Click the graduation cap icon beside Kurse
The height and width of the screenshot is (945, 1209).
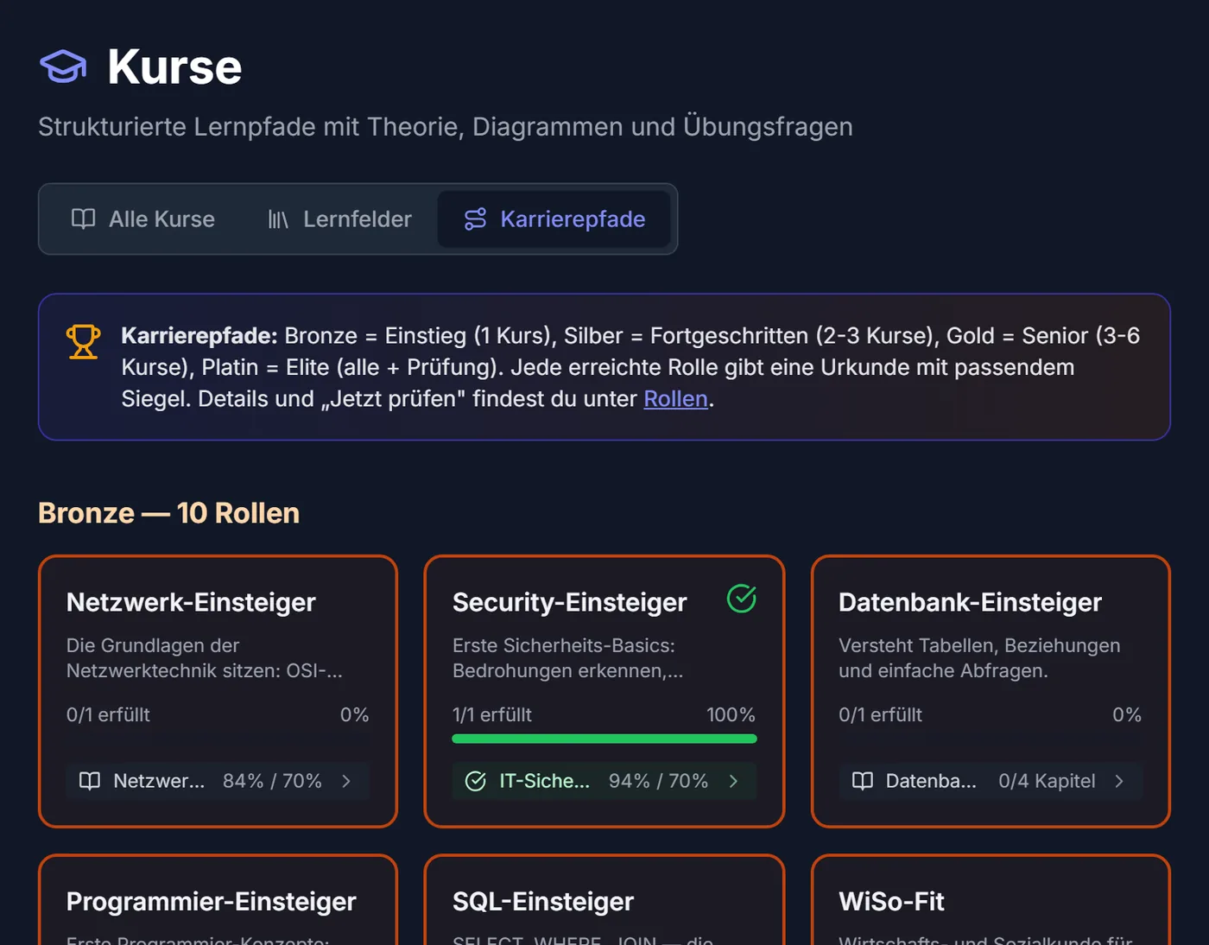(63, 67)
